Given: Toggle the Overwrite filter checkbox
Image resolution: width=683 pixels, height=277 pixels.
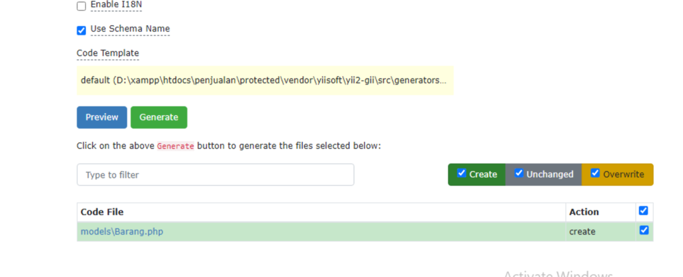Looking at the screenshot, I should (x=596, y=173).
